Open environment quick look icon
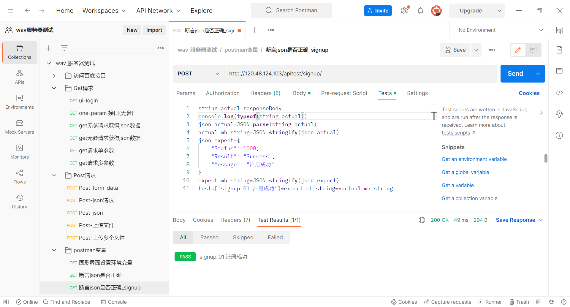Image resolution: width=570 pixels, height=307 pixels. pyautogui.click(x=559, y=30)
